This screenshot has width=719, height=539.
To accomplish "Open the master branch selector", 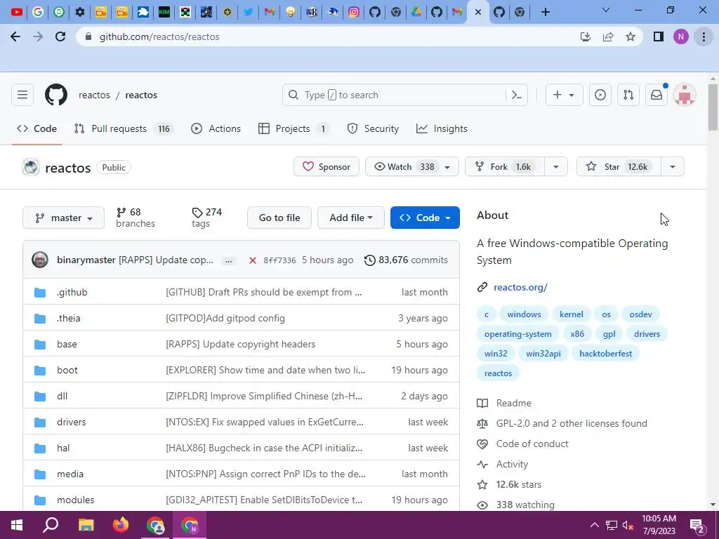I will click(64, 218).
